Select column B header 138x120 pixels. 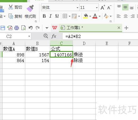[x=38, y=43]
